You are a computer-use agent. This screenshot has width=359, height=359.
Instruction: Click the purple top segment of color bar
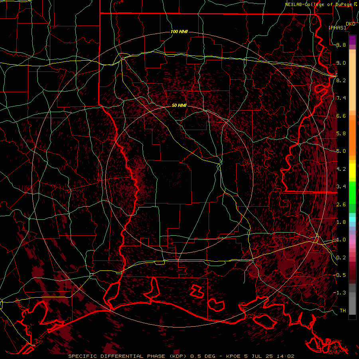352,40
